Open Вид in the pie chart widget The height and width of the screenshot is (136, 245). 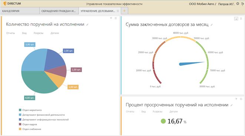pos(24,33)
